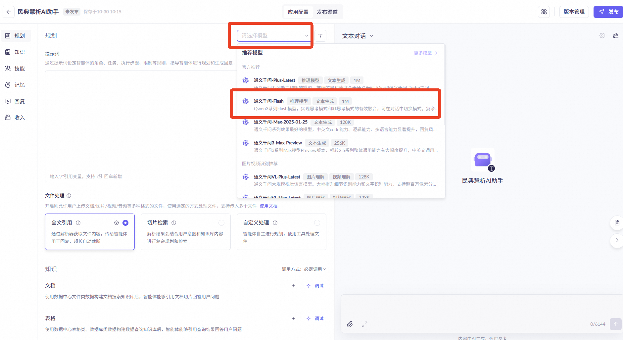Click the 回复 sidebar icon
The image size is (623, 340).
point(8,101)
